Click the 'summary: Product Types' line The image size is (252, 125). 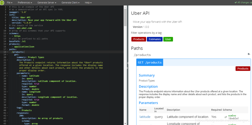pyautogui.click(x=30, y=57)
